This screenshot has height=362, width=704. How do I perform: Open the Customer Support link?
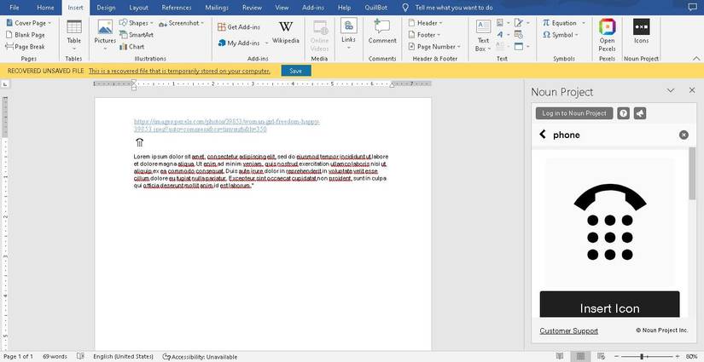click(x=569, y=330)
